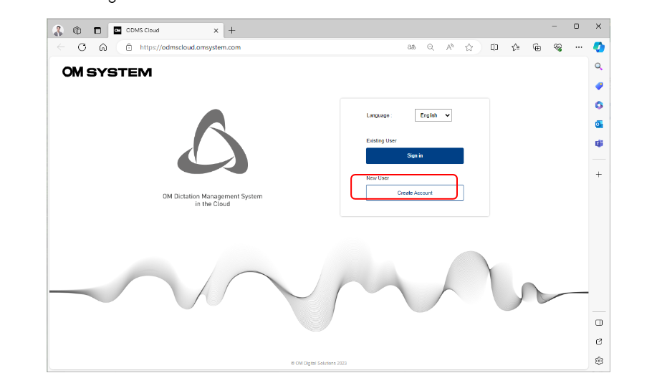Refresh the ODMS Cloud page
667x388 pixels.
point(82,47)
